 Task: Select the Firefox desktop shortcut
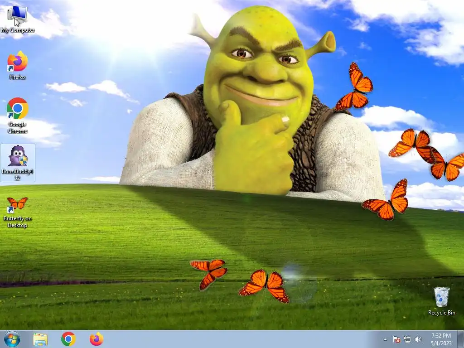pyautogui.click(x=18, y=65)
